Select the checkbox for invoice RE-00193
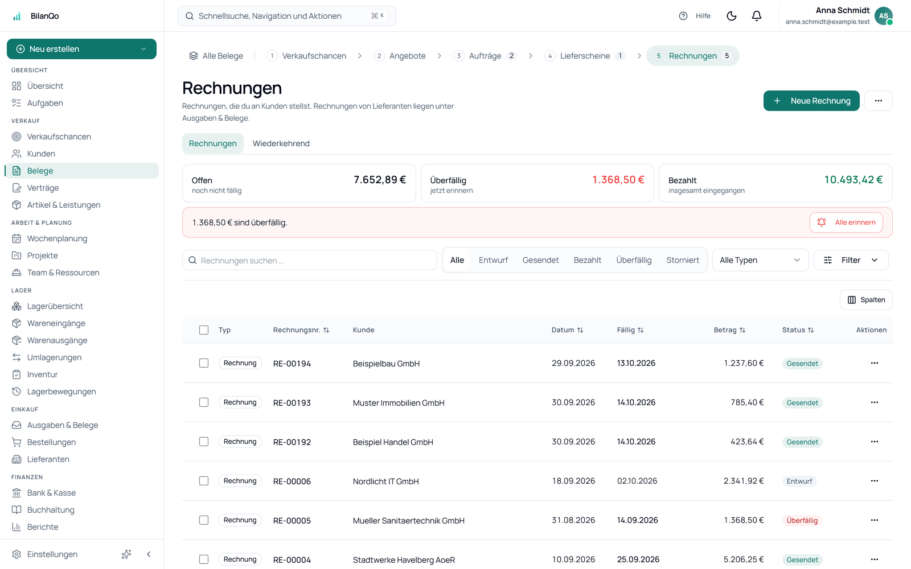Viewport: 911px width, 569px height. (204, 402)
